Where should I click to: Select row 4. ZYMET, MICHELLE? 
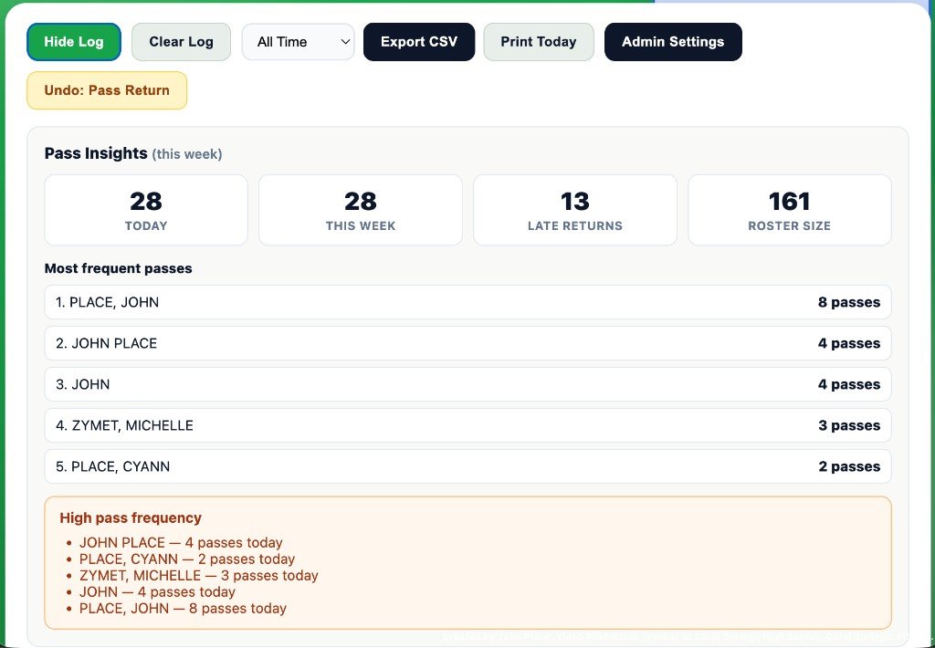(x=468, y=425)
